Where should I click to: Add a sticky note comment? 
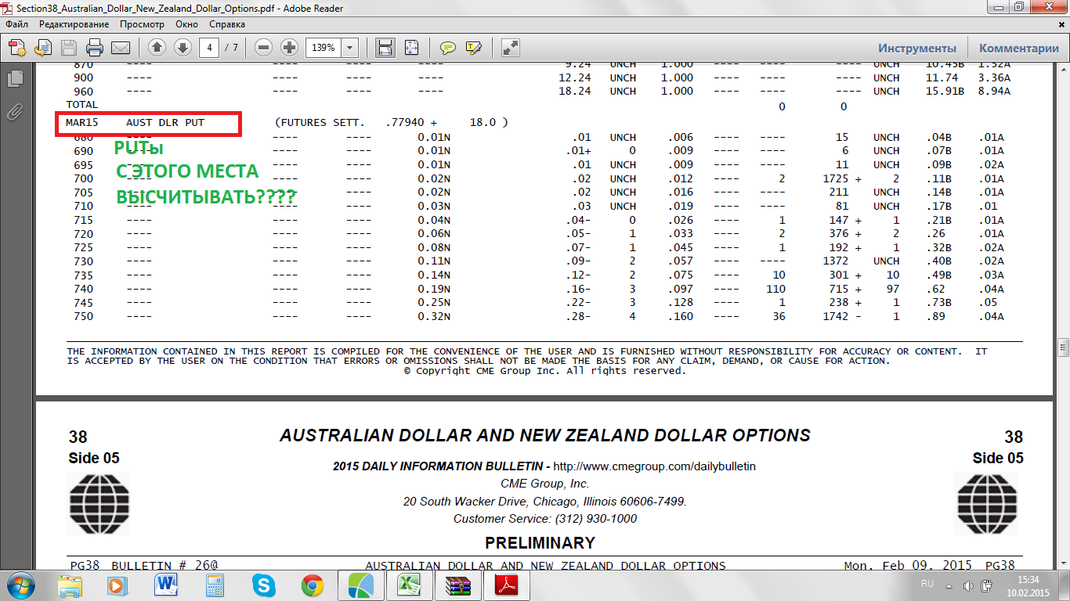pyautogui.click(x=447, y=48)
